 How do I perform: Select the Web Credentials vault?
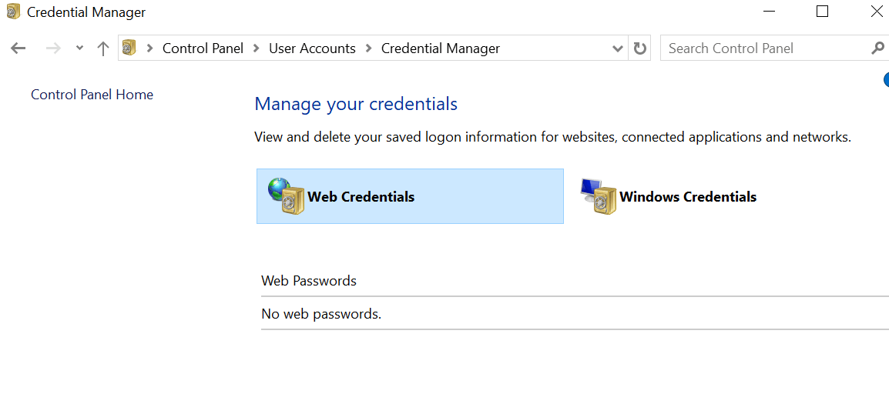[410, 196]
